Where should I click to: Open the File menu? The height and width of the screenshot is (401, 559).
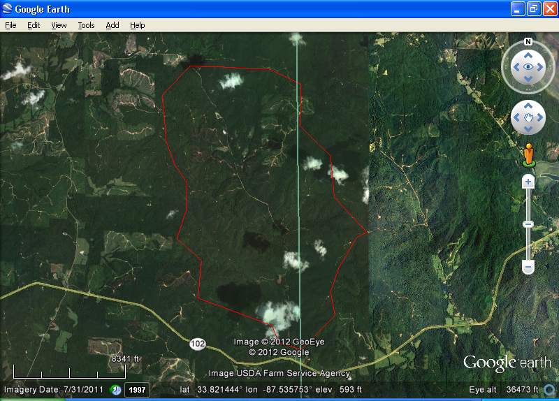pos(10,25)
